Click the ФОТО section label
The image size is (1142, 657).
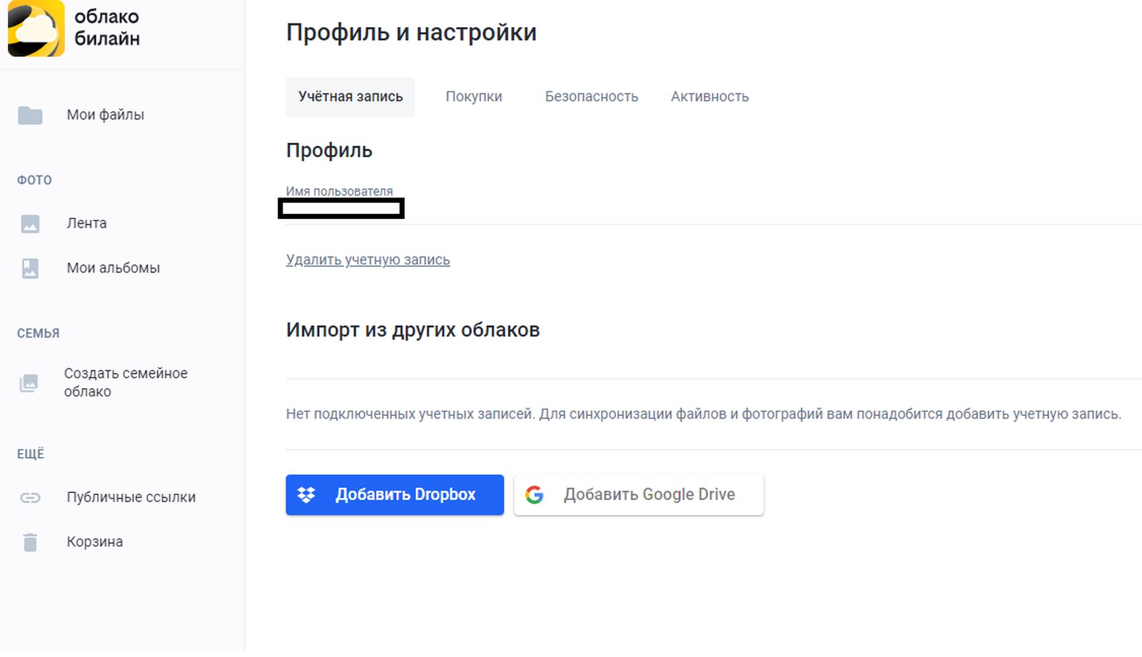click(x=34, y=180)
